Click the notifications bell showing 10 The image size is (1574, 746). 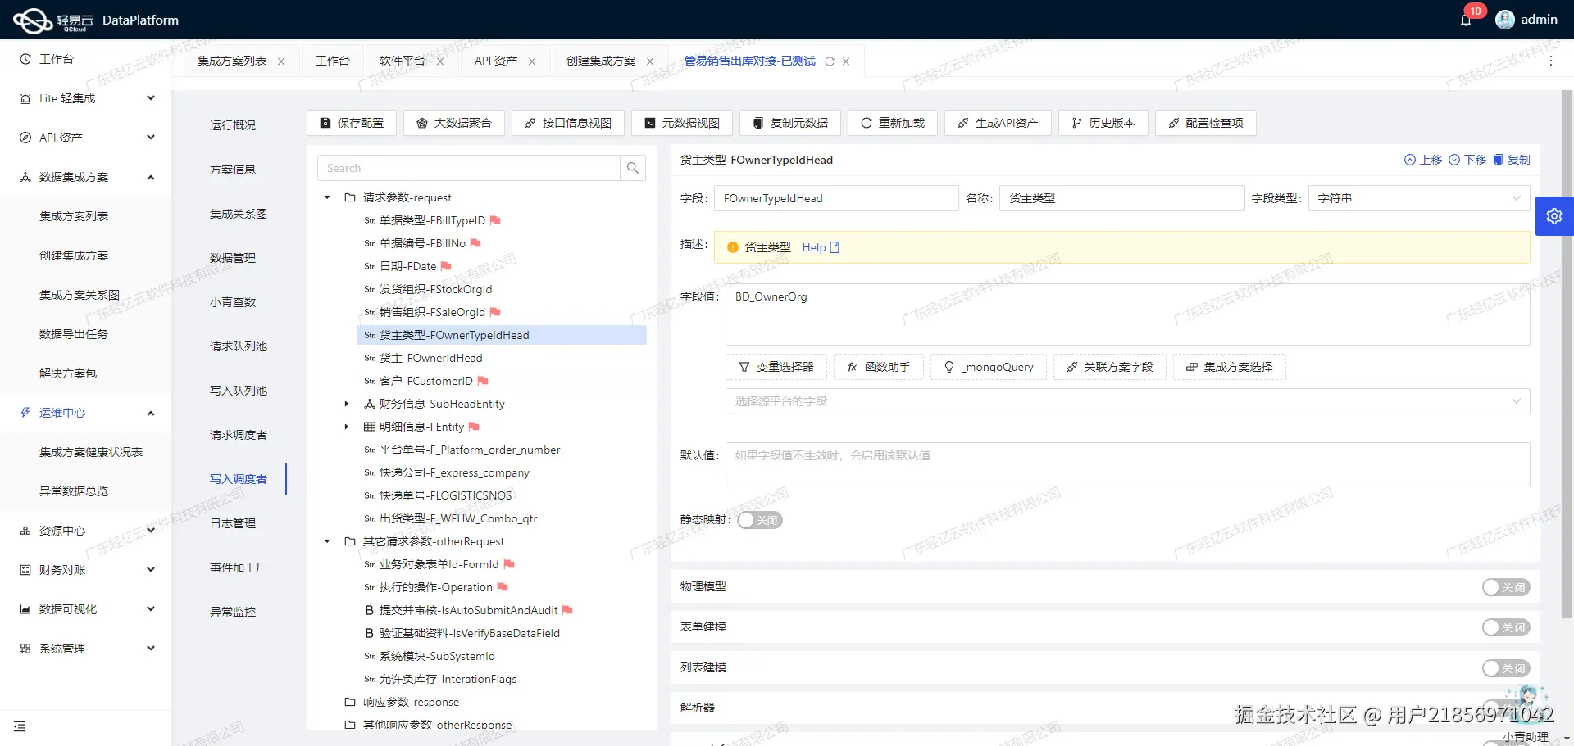(x=1465, y=19)
